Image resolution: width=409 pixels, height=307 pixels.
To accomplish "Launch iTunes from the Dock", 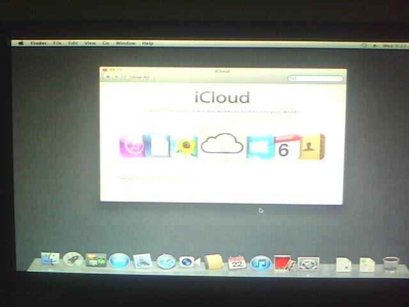I will [260, 262].
